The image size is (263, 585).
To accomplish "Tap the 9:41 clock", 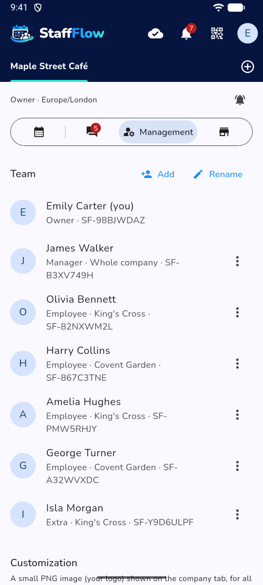I will coord(19,7).
